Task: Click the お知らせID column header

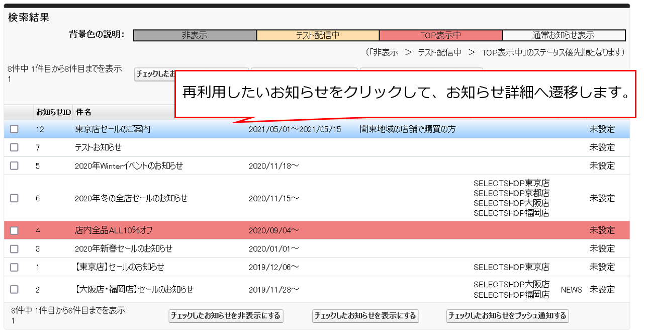Action: click(54, 112)
